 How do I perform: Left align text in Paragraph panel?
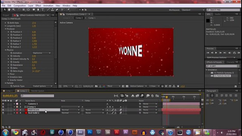208,96
